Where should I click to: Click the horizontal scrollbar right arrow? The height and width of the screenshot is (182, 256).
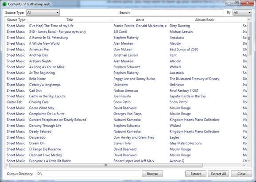tap(244, 165)
